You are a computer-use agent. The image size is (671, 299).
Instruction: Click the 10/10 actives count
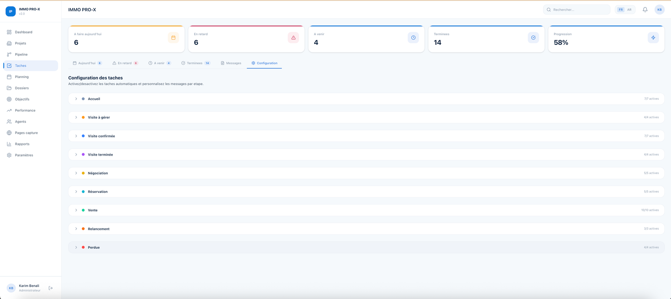coord(650,210)
